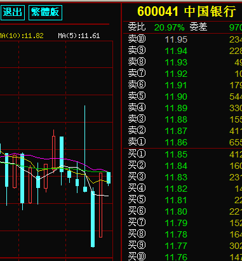This screenshot has height=261, width=242.
Task: Click the 600041 中国银行 stock title
Action: point(186,11)
